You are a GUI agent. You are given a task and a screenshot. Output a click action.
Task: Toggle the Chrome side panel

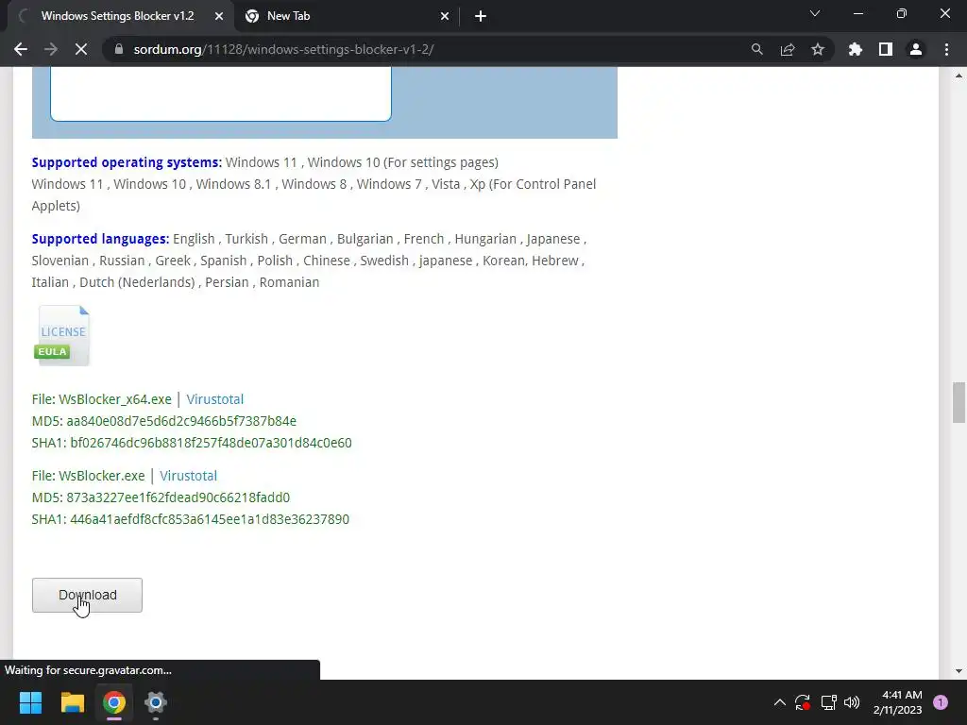pyautogui.click(x=886, y=49)
